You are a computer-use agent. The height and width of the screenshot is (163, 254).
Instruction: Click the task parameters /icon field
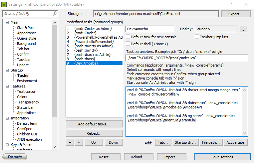[187, 58]
